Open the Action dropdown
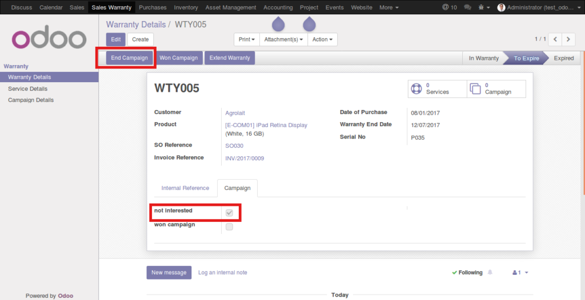The height and width of the screenshot is (300, 585). pyautogui.click(x=322, y=39)
